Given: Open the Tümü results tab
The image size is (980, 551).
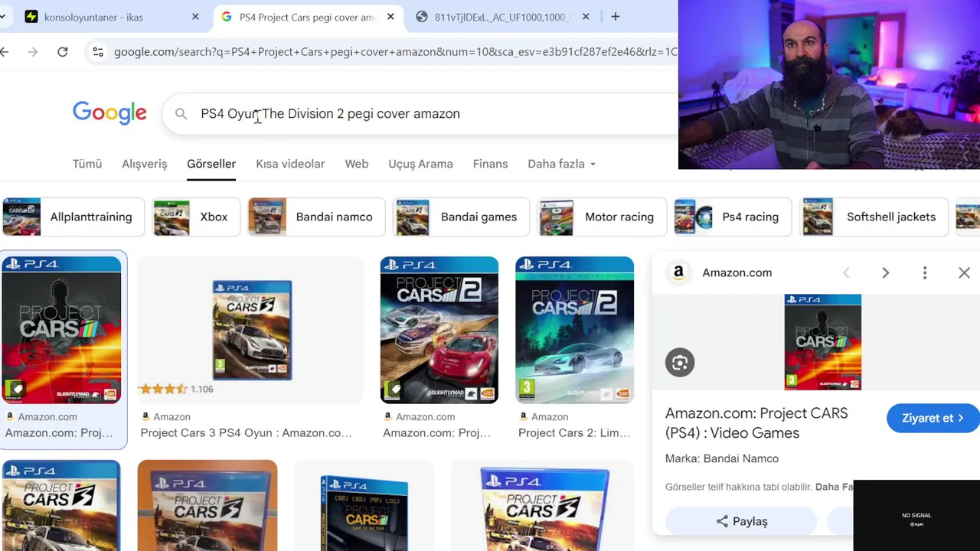Looking at the screenshot, I should 87,164.
